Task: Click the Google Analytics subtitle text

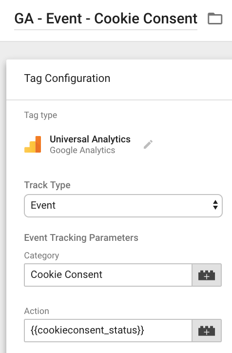Action: tap(82, 150)
